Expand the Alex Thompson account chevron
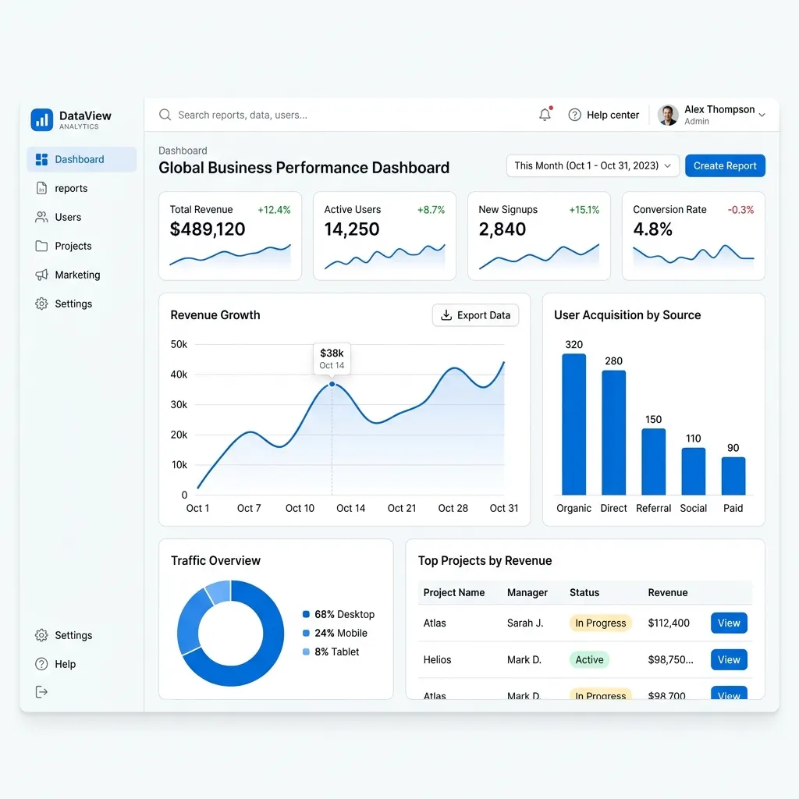 click(x=762, y=115)
